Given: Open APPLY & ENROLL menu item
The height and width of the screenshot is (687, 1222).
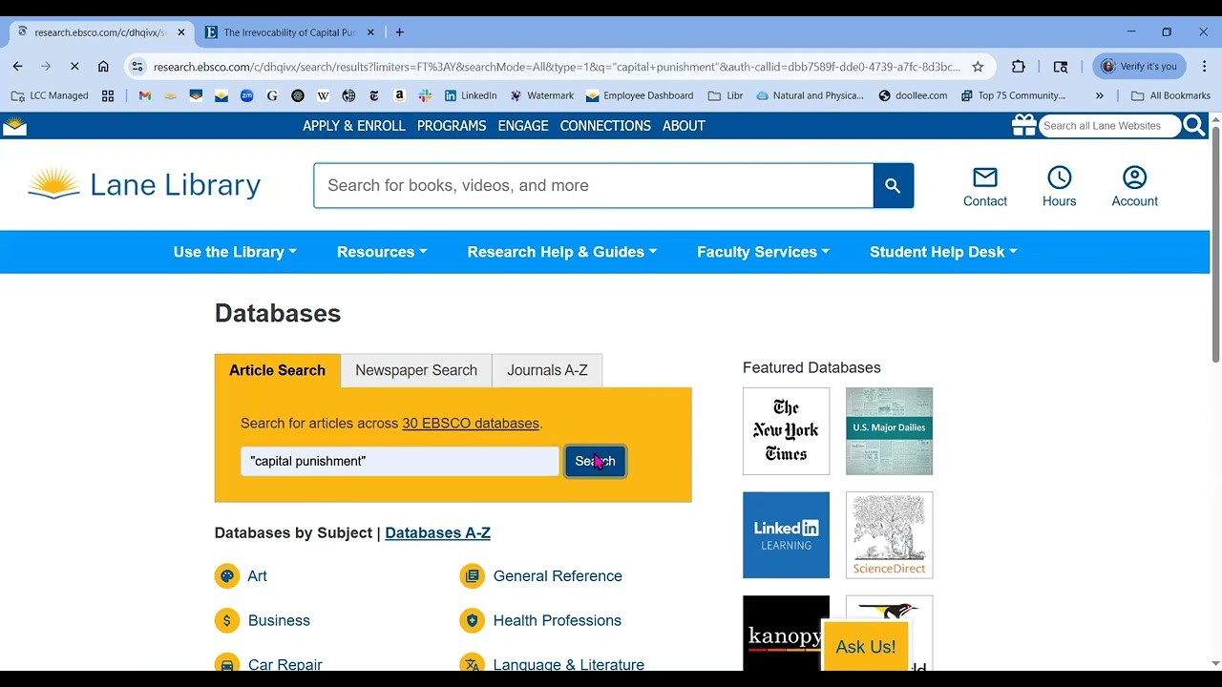Looking at the screenshot, I should tap(354, 126).
